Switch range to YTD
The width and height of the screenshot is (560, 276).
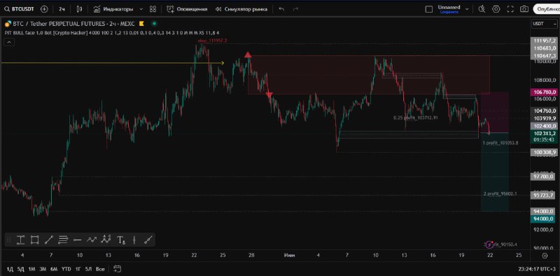pos(66,269)
